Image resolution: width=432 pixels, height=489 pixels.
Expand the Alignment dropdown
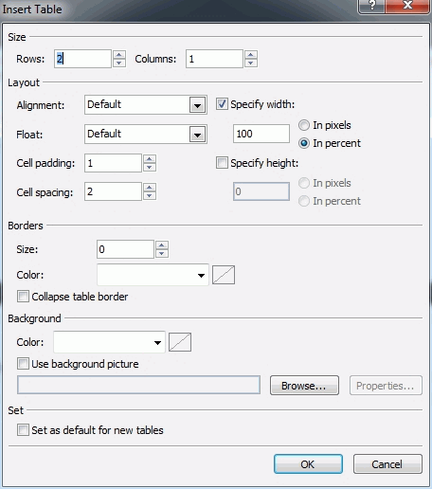coord(198,105)
